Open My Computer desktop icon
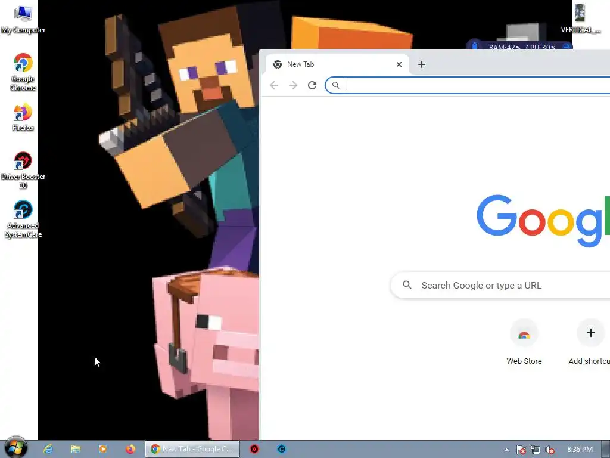Screen dimensions: 610x458 tap(23, 18)
